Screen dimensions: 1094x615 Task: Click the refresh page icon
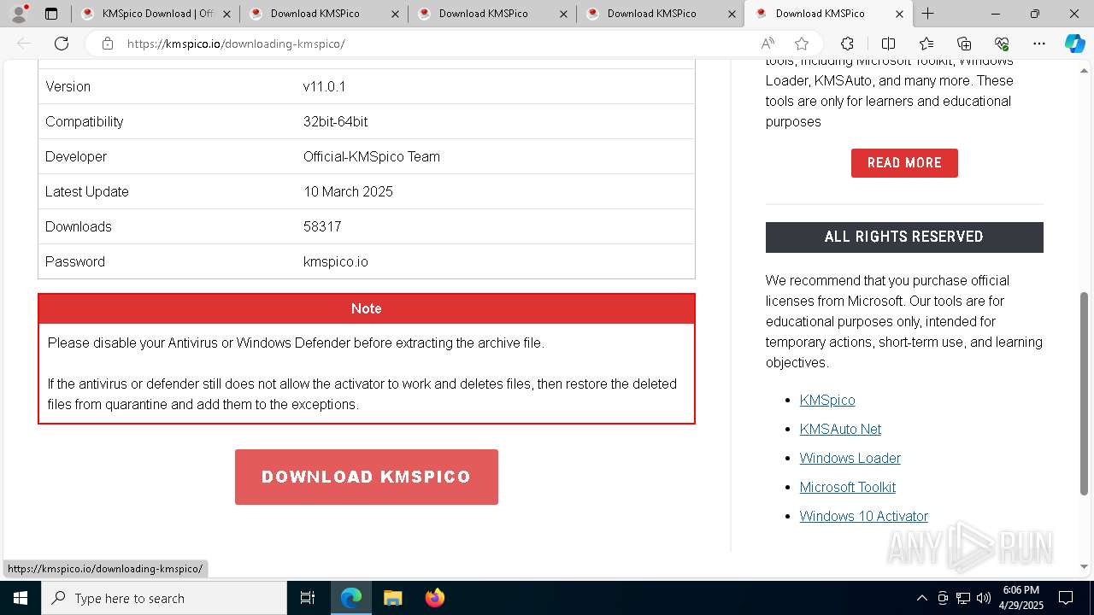pos(62,44)
